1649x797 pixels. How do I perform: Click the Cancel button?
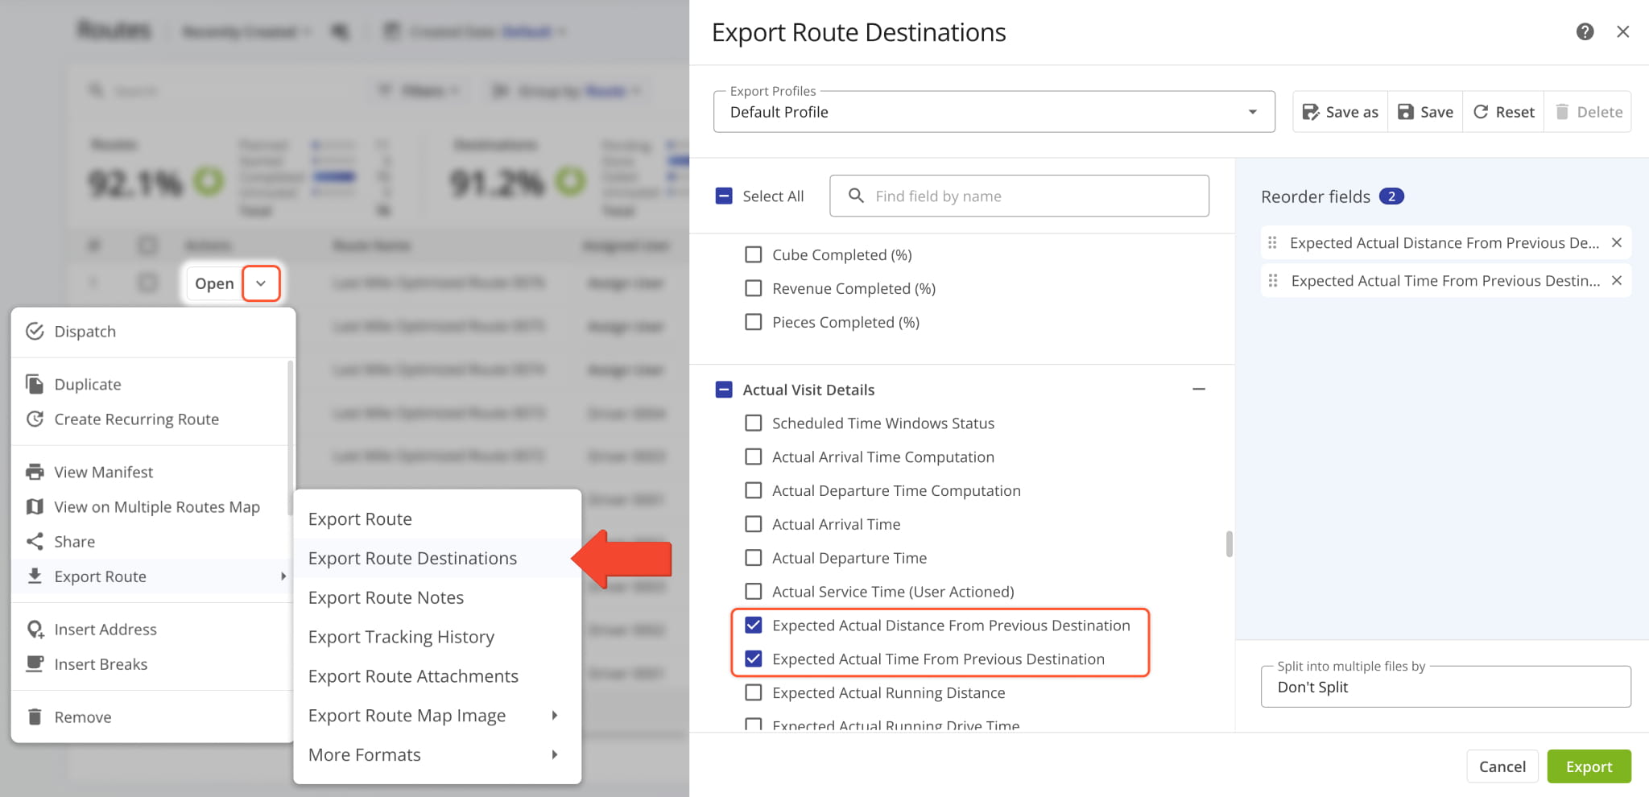[1502, 766]
